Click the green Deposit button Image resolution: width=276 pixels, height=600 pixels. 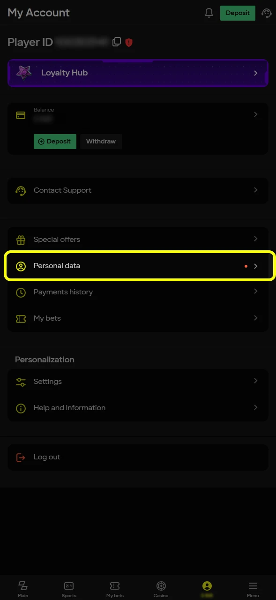55,141
